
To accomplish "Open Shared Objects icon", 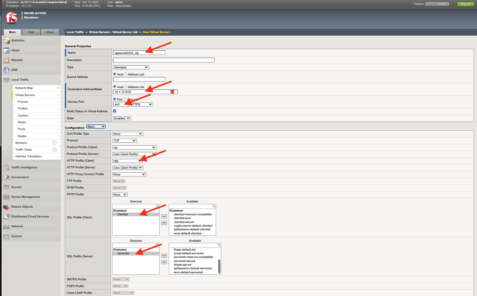I will pos(6,207).
